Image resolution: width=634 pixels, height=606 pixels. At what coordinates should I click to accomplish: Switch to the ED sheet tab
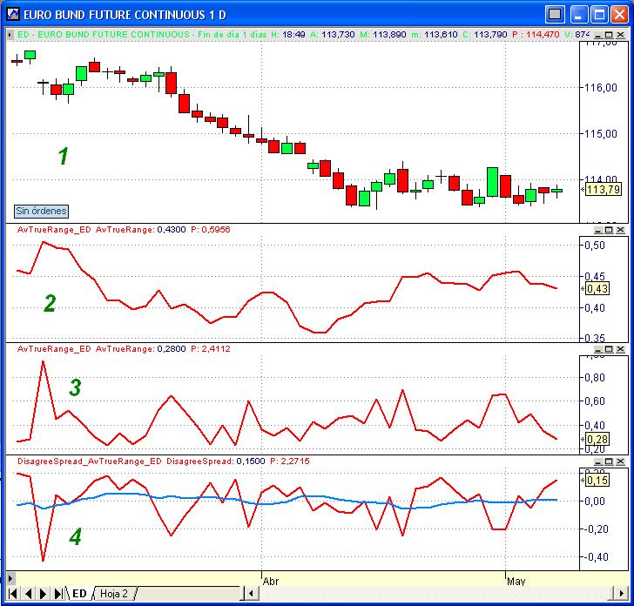79,594
